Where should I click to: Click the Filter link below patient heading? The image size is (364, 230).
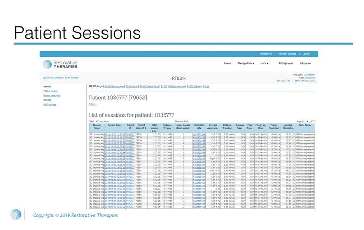pyautogui.click(x=93, y=104)
